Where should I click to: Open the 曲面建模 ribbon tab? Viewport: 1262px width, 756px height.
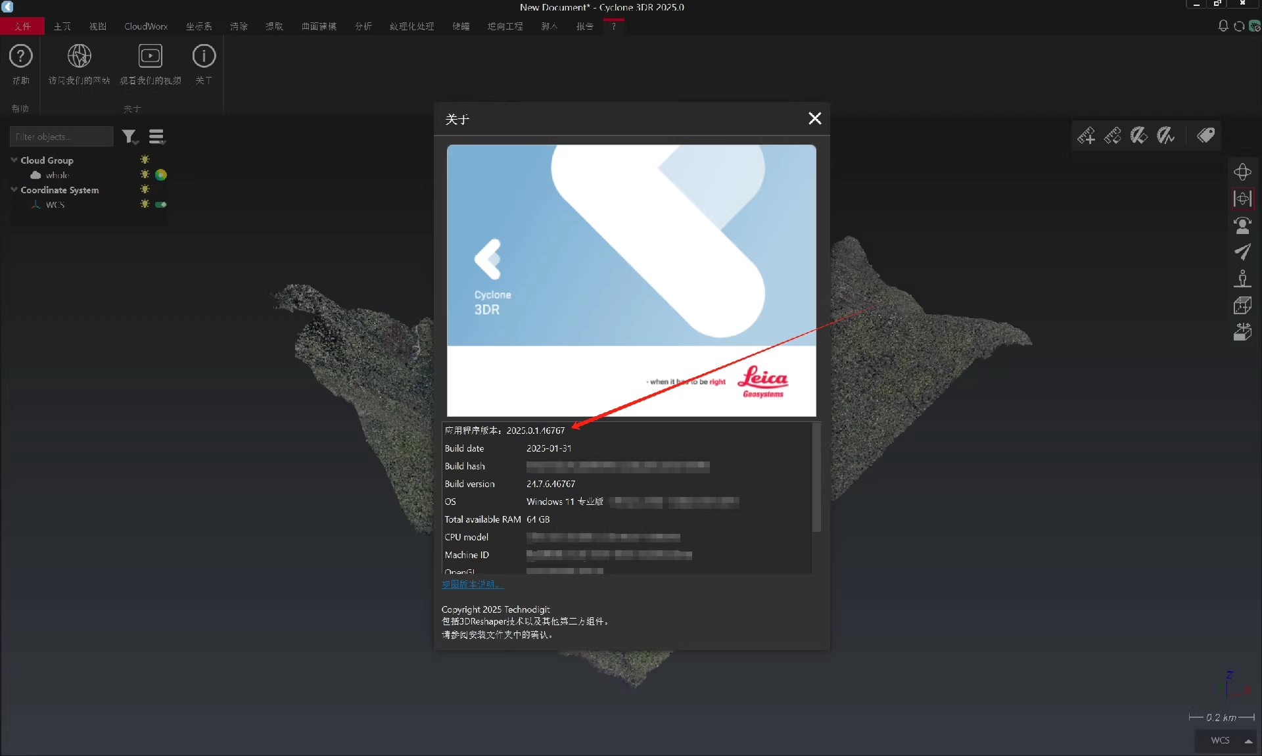pos(319,26)
